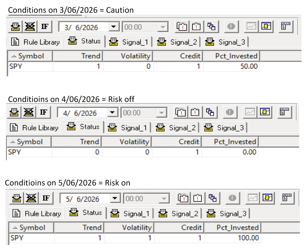Open the 5/6/2026 date dropdown arrow
The image size is (308, 250).
(115, 198)
